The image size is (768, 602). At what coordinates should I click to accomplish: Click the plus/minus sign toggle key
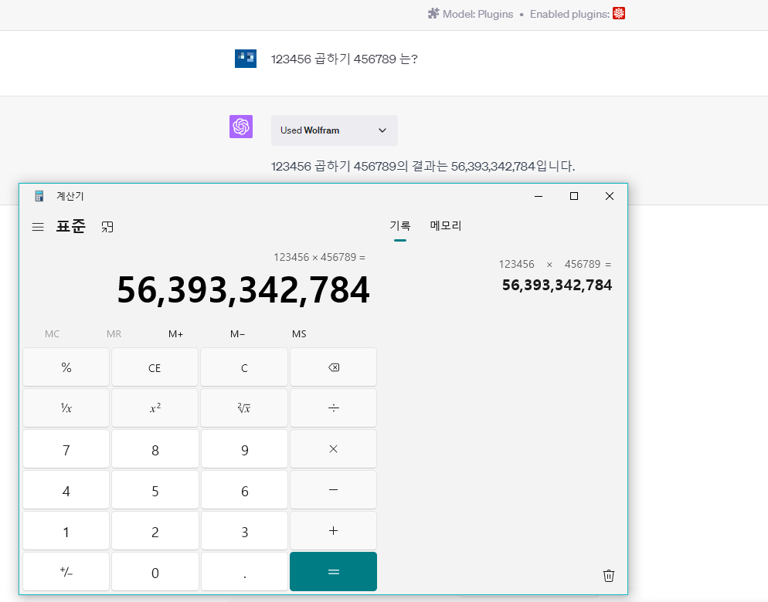(x=66, y=572)
